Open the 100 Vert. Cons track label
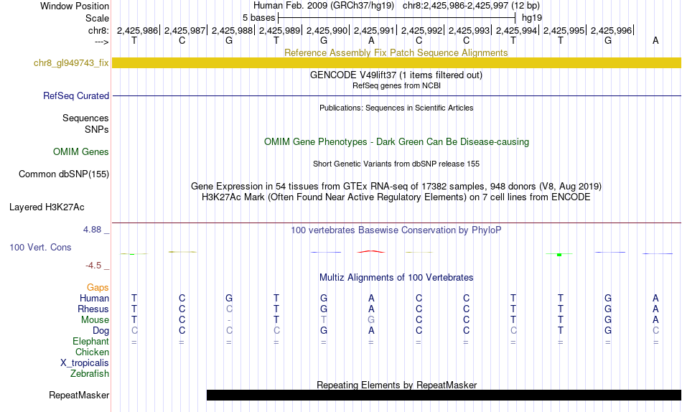 tap(40, 247)
